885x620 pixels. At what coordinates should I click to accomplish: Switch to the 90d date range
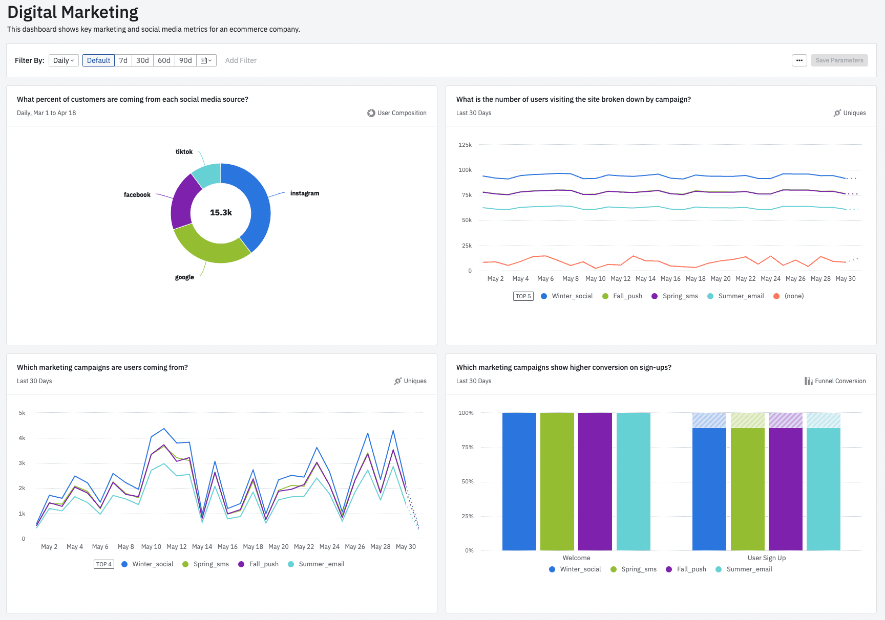(185, 60)
